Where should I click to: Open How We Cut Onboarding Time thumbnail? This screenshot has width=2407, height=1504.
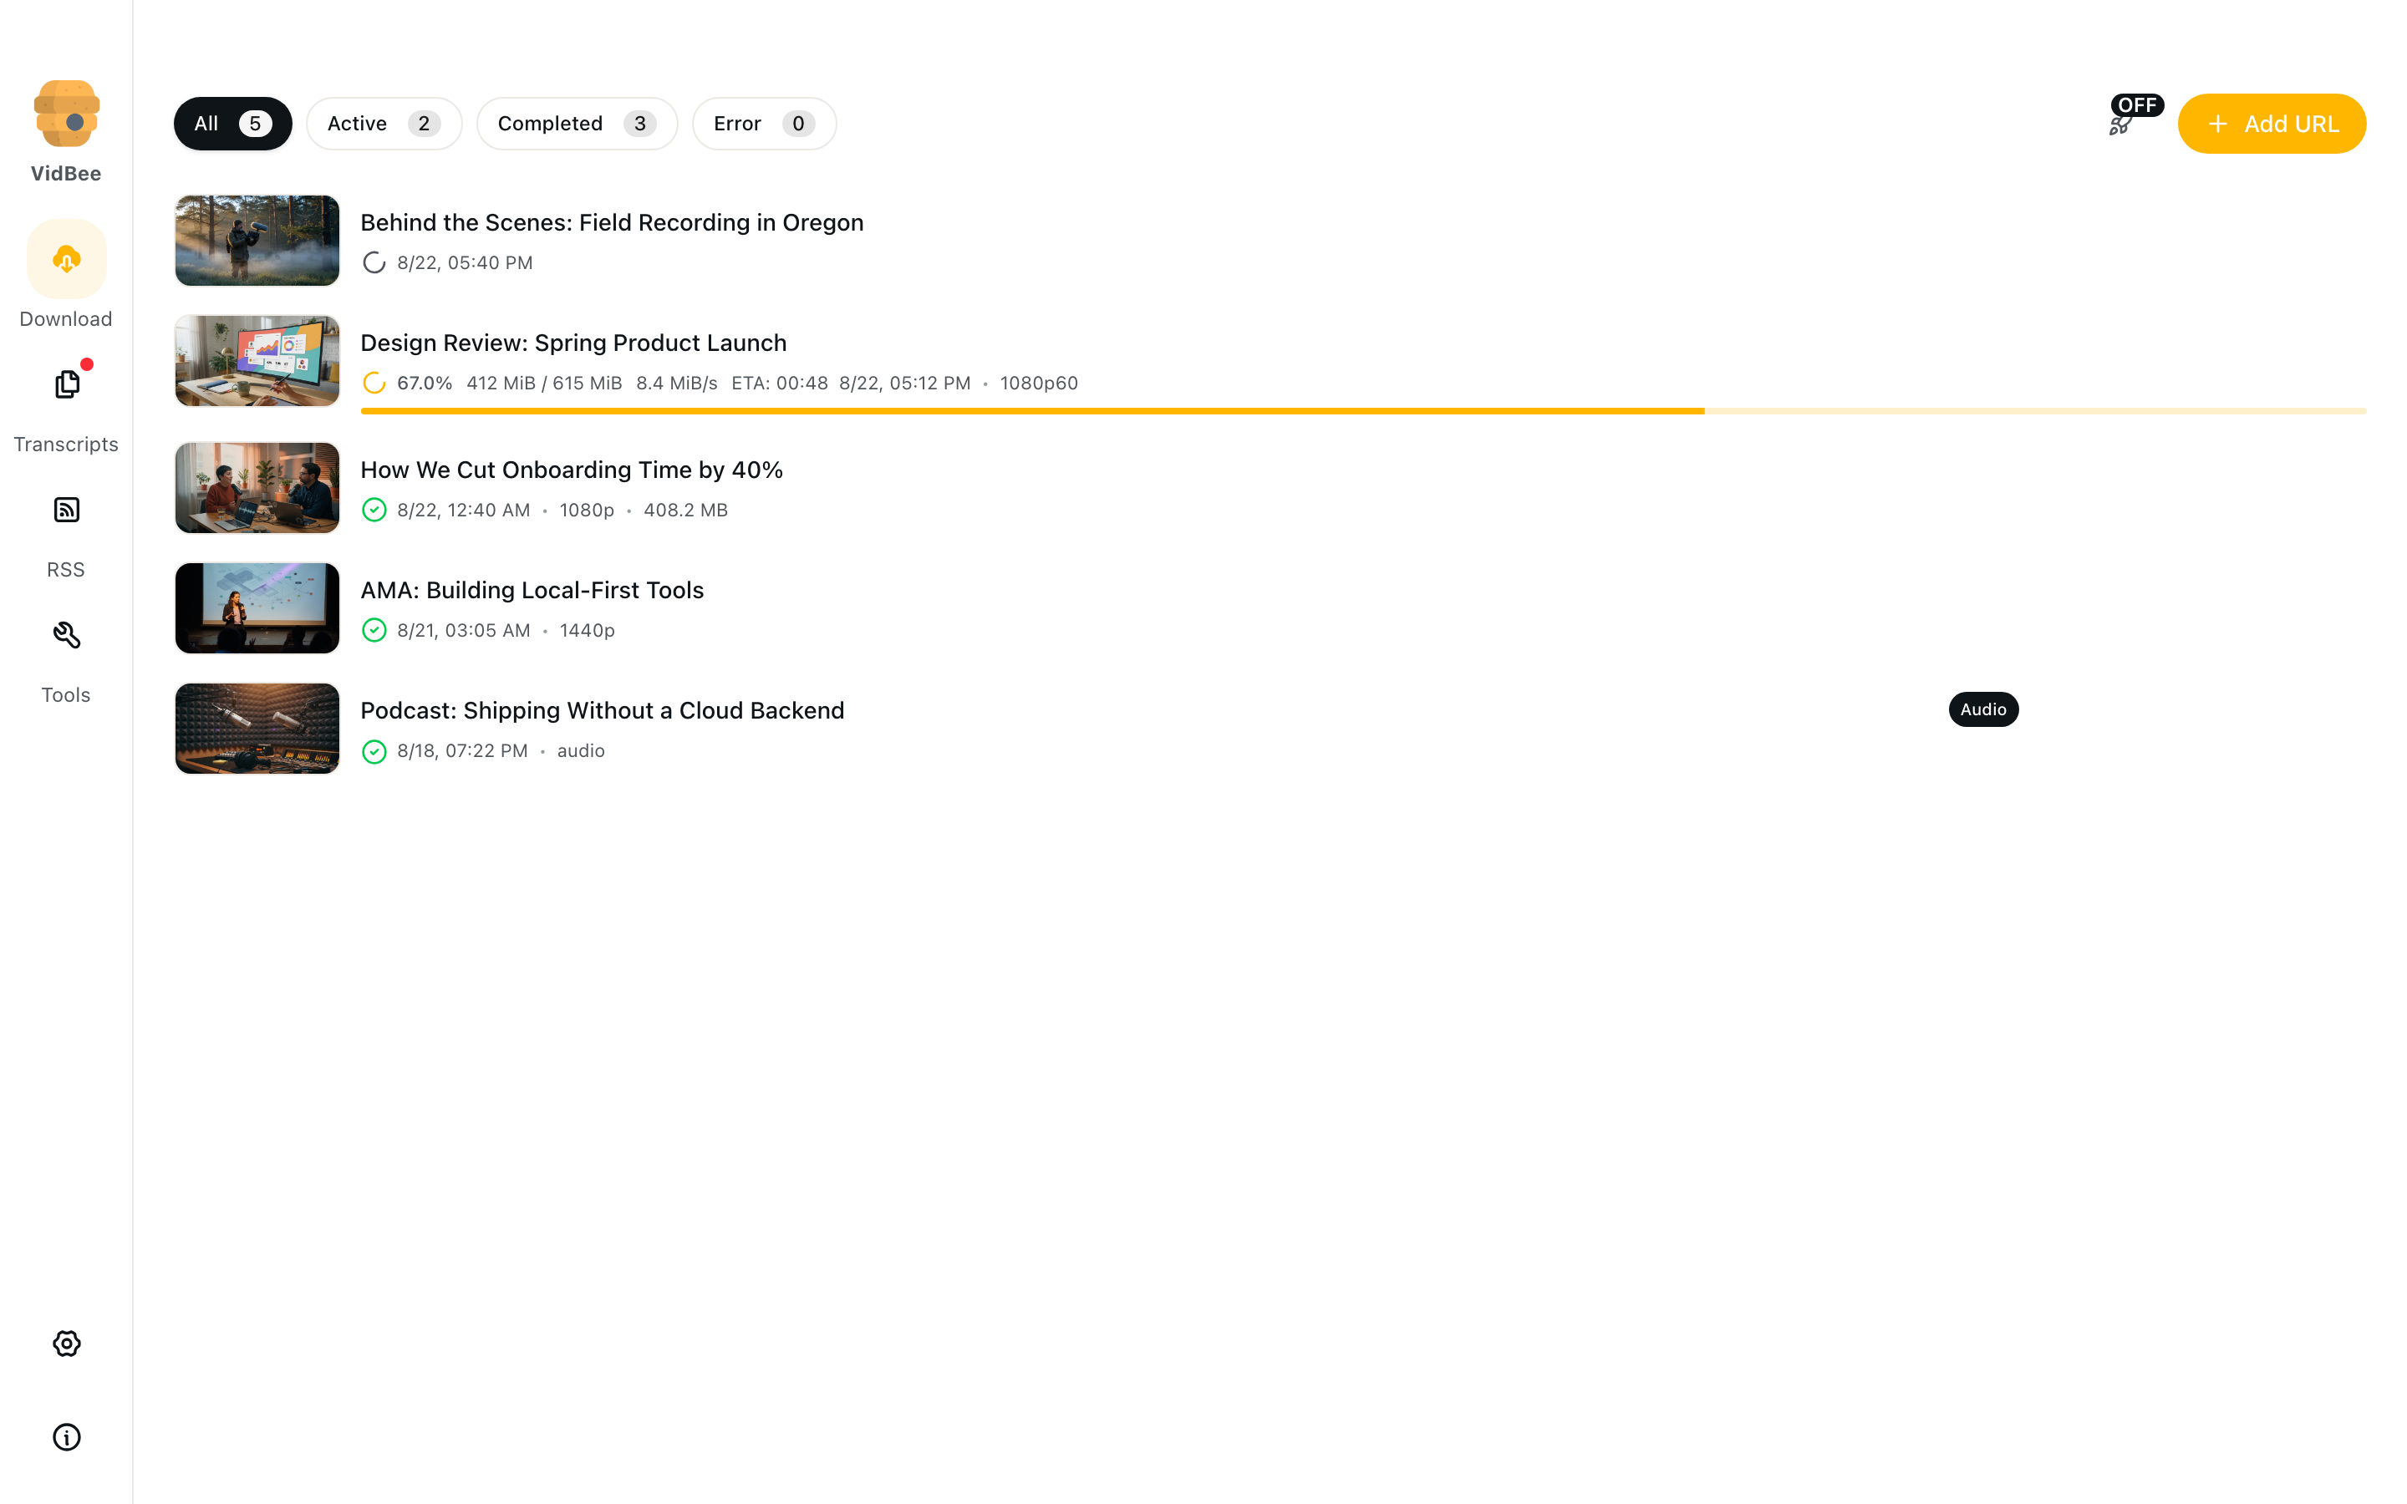pos(257,489)
